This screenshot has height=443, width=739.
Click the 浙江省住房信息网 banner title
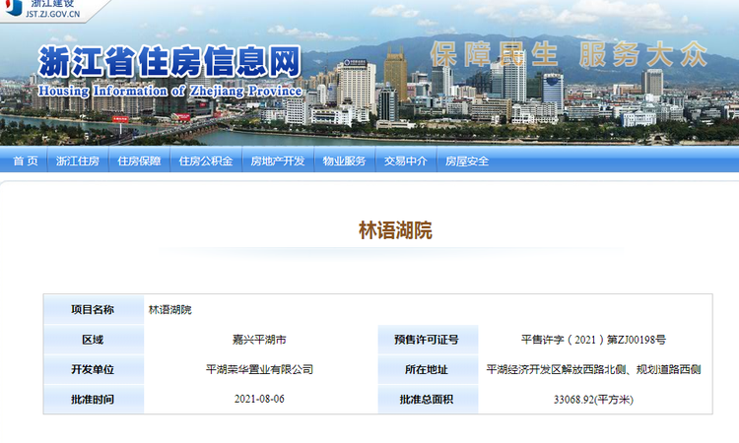click(169, 61)
